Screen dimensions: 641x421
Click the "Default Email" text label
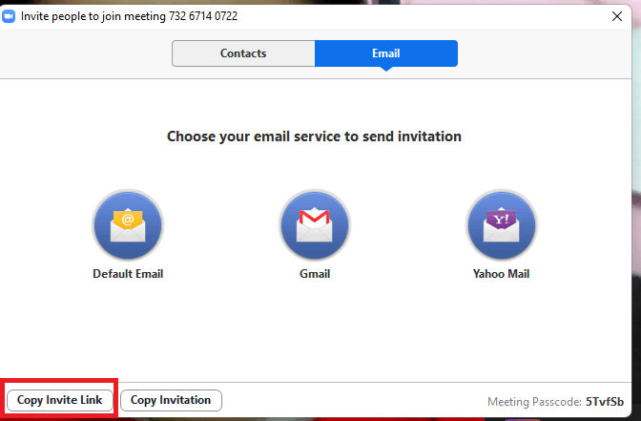coord(128,274)
